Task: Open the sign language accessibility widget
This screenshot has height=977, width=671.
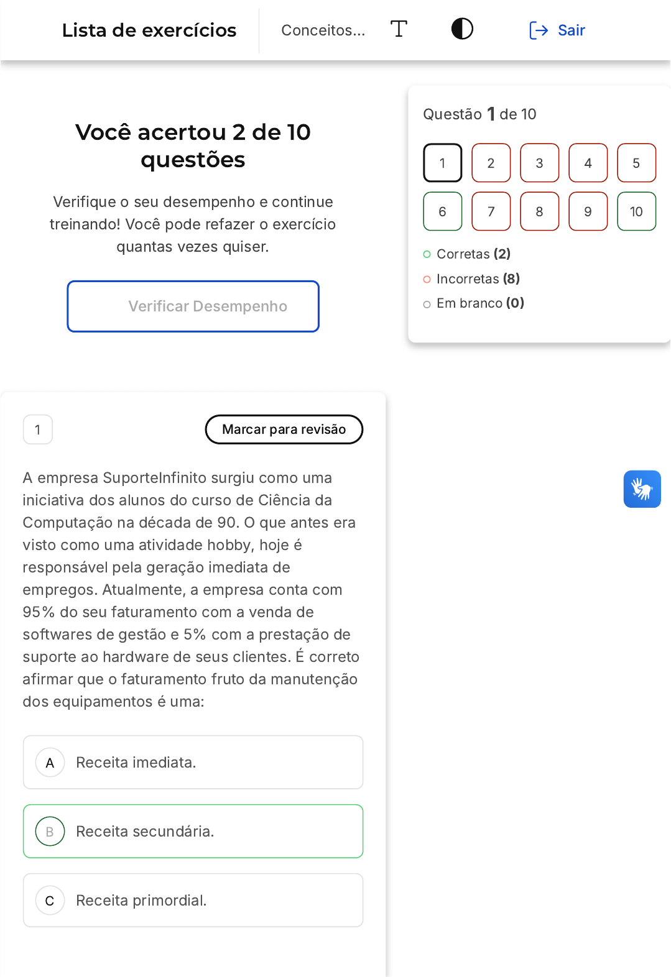Action: coord(642,489)
